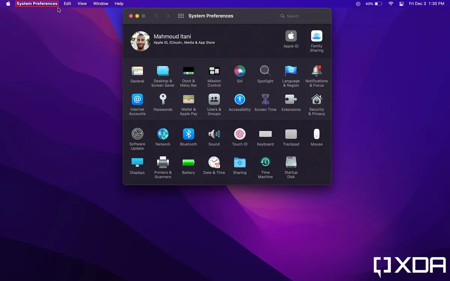Open Siri preferences
This screenshot has height=281, width=450.
click(240, 71)
